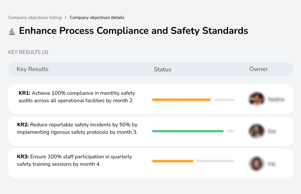This screenshot has width=301, height=194.
Task: Click the Owner column header
Action: (x=258, y=69)
